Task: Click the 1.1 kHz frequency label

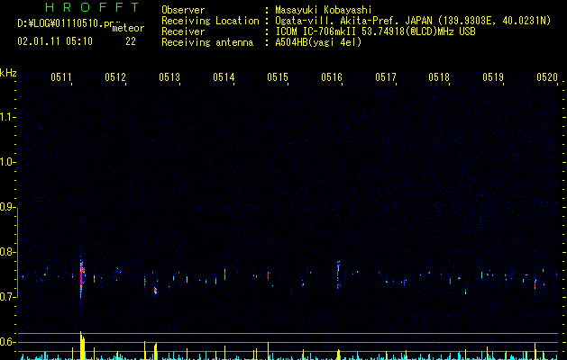Action: [x=7, y=117]
